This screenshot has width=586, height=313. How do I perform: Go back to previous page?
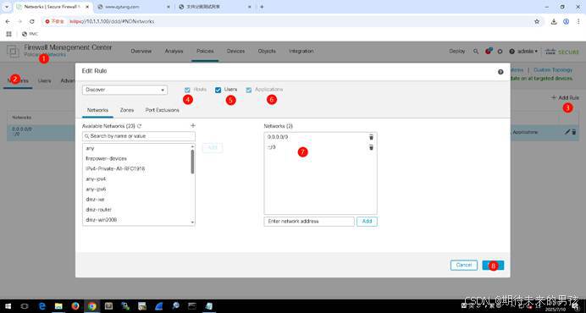click(8, 22)
